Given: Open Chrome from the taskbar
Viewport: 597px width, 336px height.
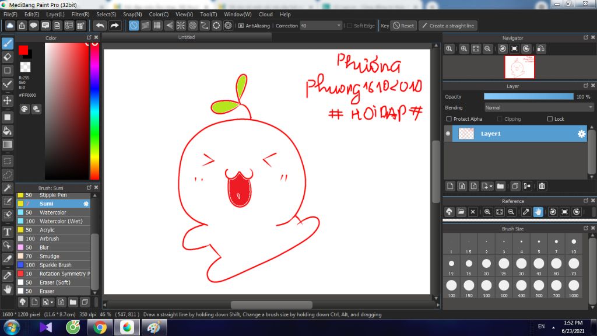Looking at the screenshot, I should click(x=100, y=327).
